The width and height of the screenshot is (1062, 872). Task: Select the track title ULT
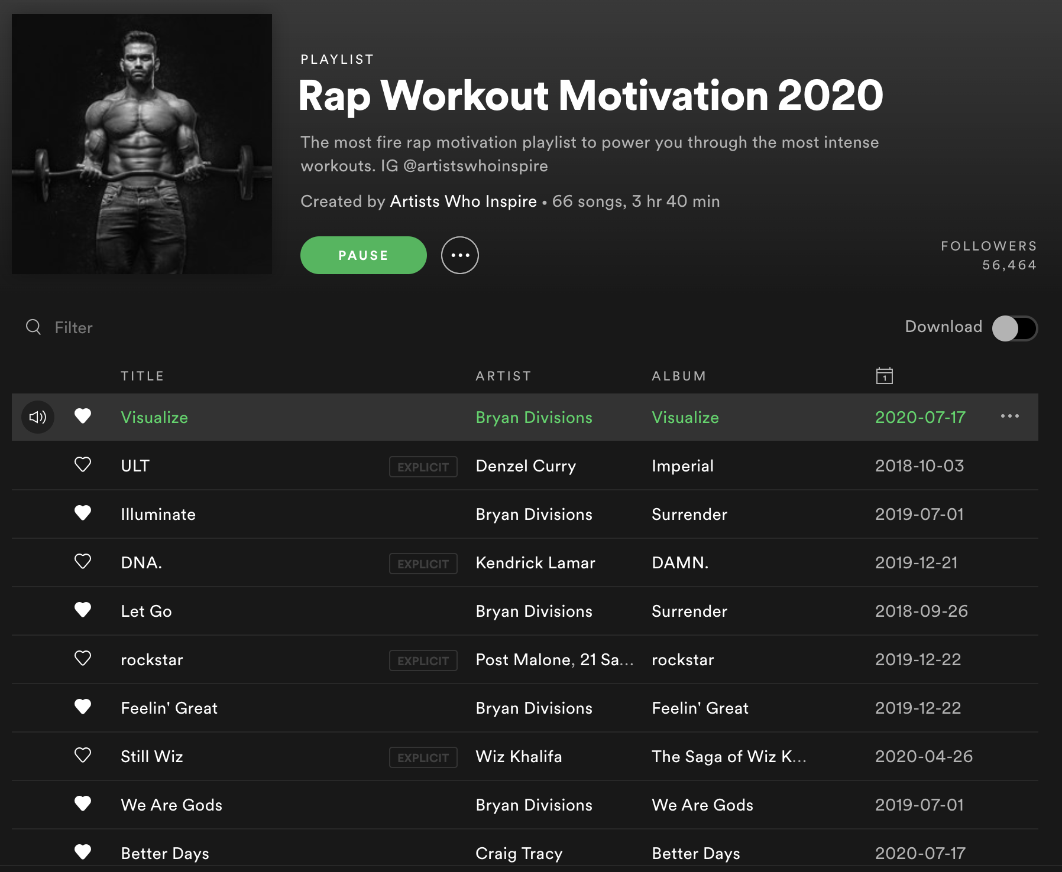click(135, 466)
